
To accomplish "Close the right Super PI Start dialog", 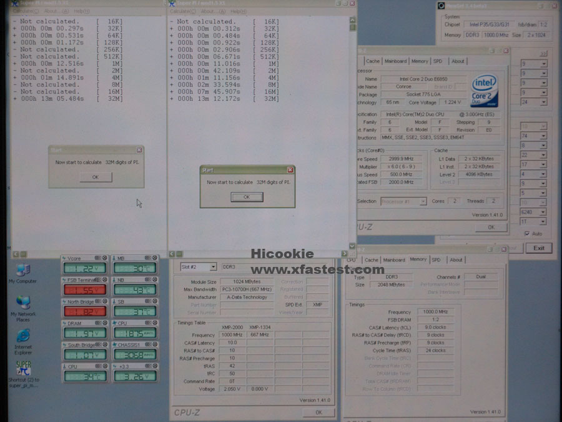I will (x=290, y=170).
